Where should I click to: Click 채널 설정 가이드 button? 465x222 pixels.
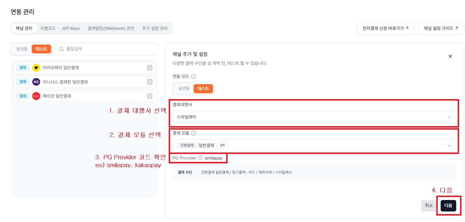[441, 28]
